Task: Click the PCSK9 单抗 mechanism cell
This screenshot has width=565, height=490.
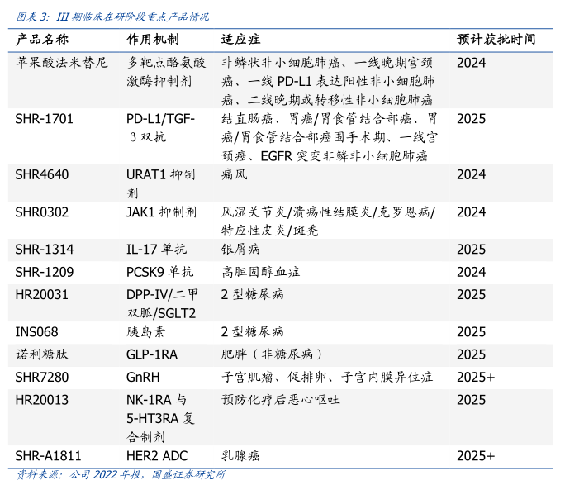Action: (x=160, y=272)
